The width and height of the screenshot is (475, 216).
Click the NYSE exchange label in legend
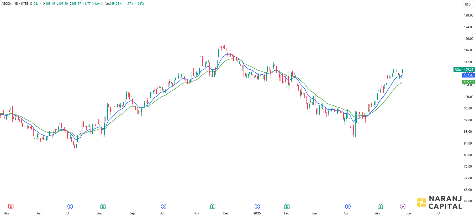[24, 4]
